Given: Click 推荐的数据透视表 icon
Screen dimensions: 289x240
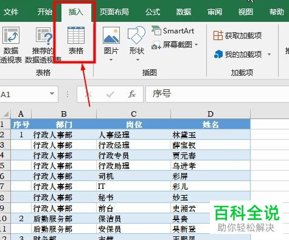Looking at the screenshot, I should 43,45.
